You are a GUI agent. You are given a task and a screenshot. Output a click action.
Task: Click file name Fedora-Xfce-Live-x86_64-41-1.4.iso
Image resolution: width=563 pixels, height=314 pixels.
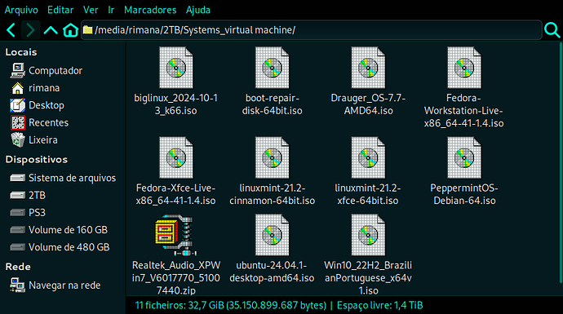pos(176,194)
